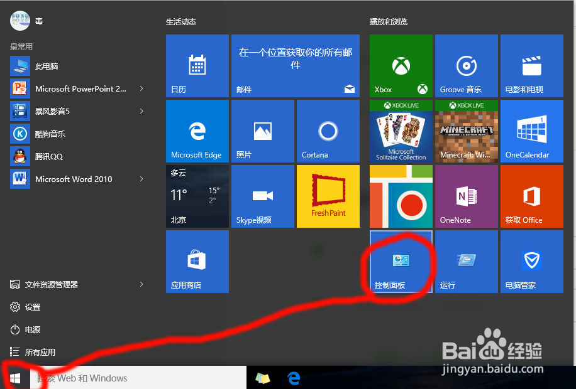The height and width of the screenshot is (389, 576).
Task: Launch 暴风影音5 from the list
Action: [77, 111]
